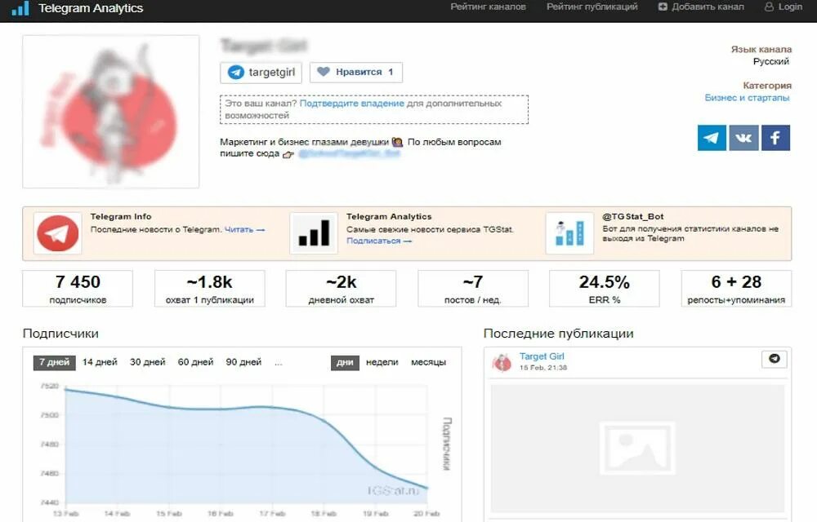Screen dimensions: 817x522
Task: Switch chart grouping to месяцы
Action: pos(428,362)
